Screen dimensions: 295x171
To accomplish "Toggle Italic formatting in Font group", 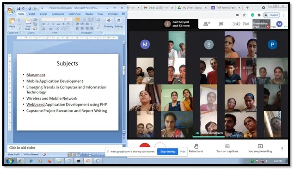I will click(x=49, y=24).
